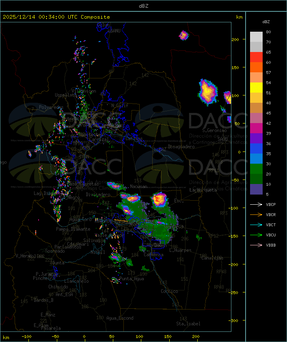Viewport: 287px width, 342px height.
Task: Click the Punta_Agua map label
Action: 132,279
